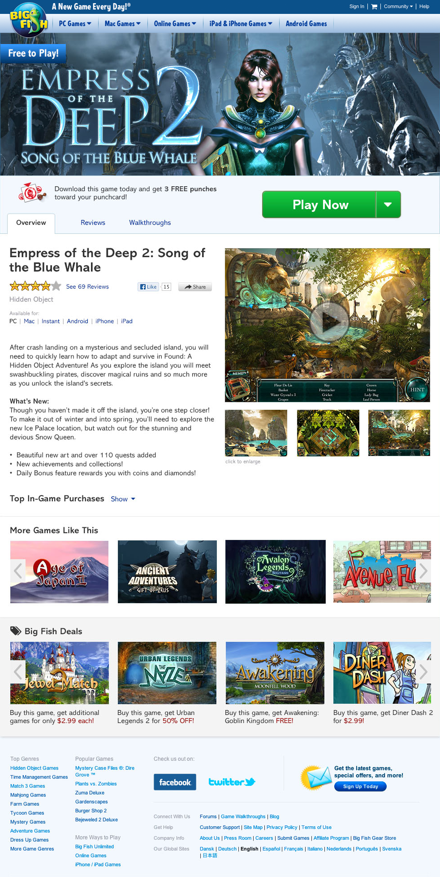Expand the Play Now dropdown arrow

pyautogui.click(x=388, y=205)
